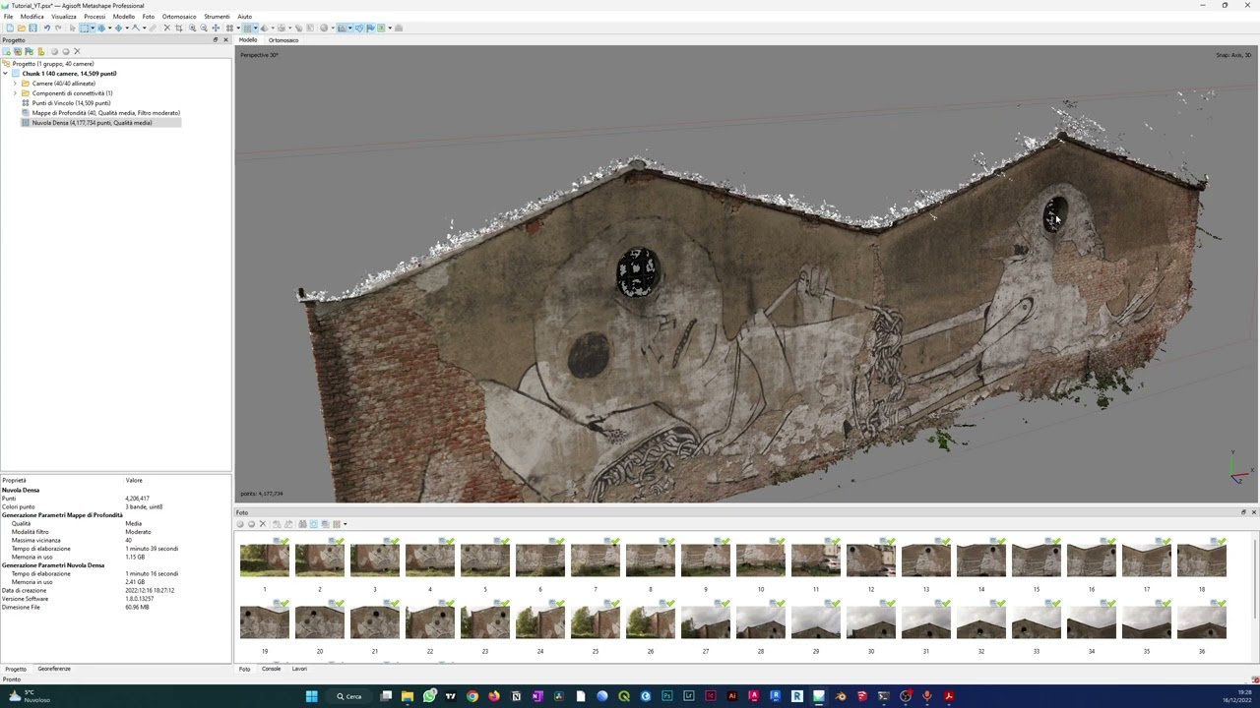Activate the dense cloud view icon
The width and height of the screenshot is (1260, 708).
tap(248, 28)
